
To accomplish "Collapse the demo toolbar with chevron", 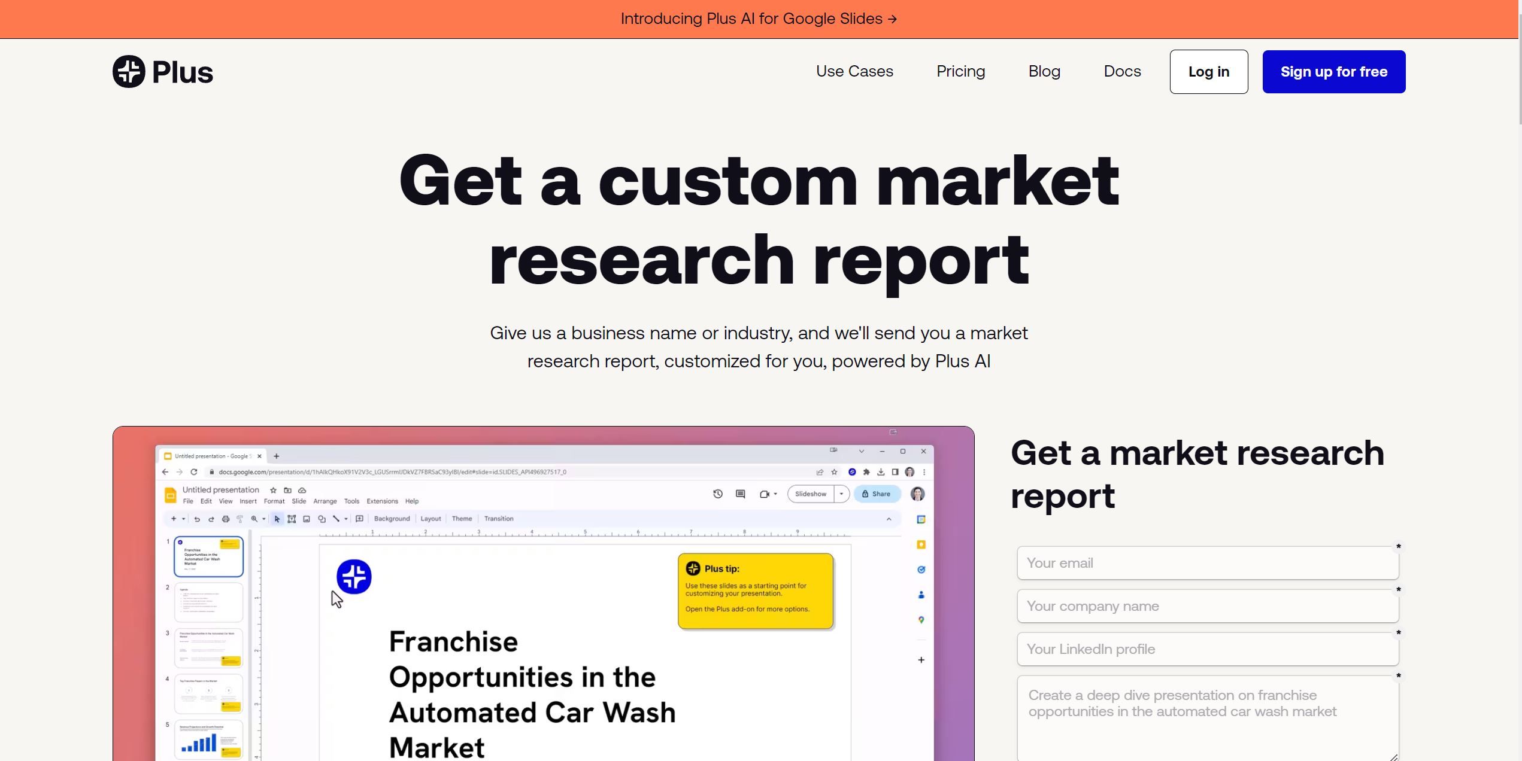I will pos(889,519).
